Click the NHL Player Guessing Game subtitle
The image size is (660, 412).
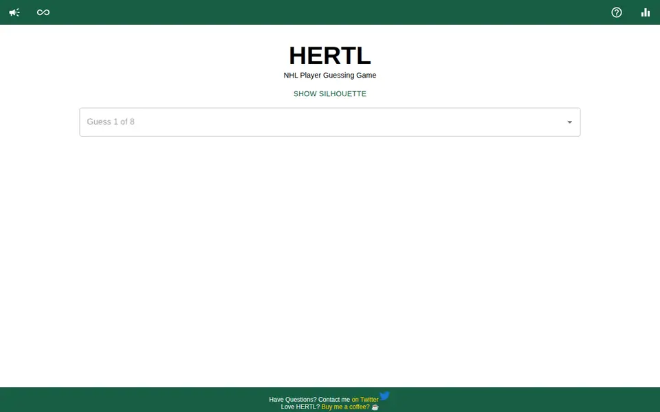click(x=329, y=76)
